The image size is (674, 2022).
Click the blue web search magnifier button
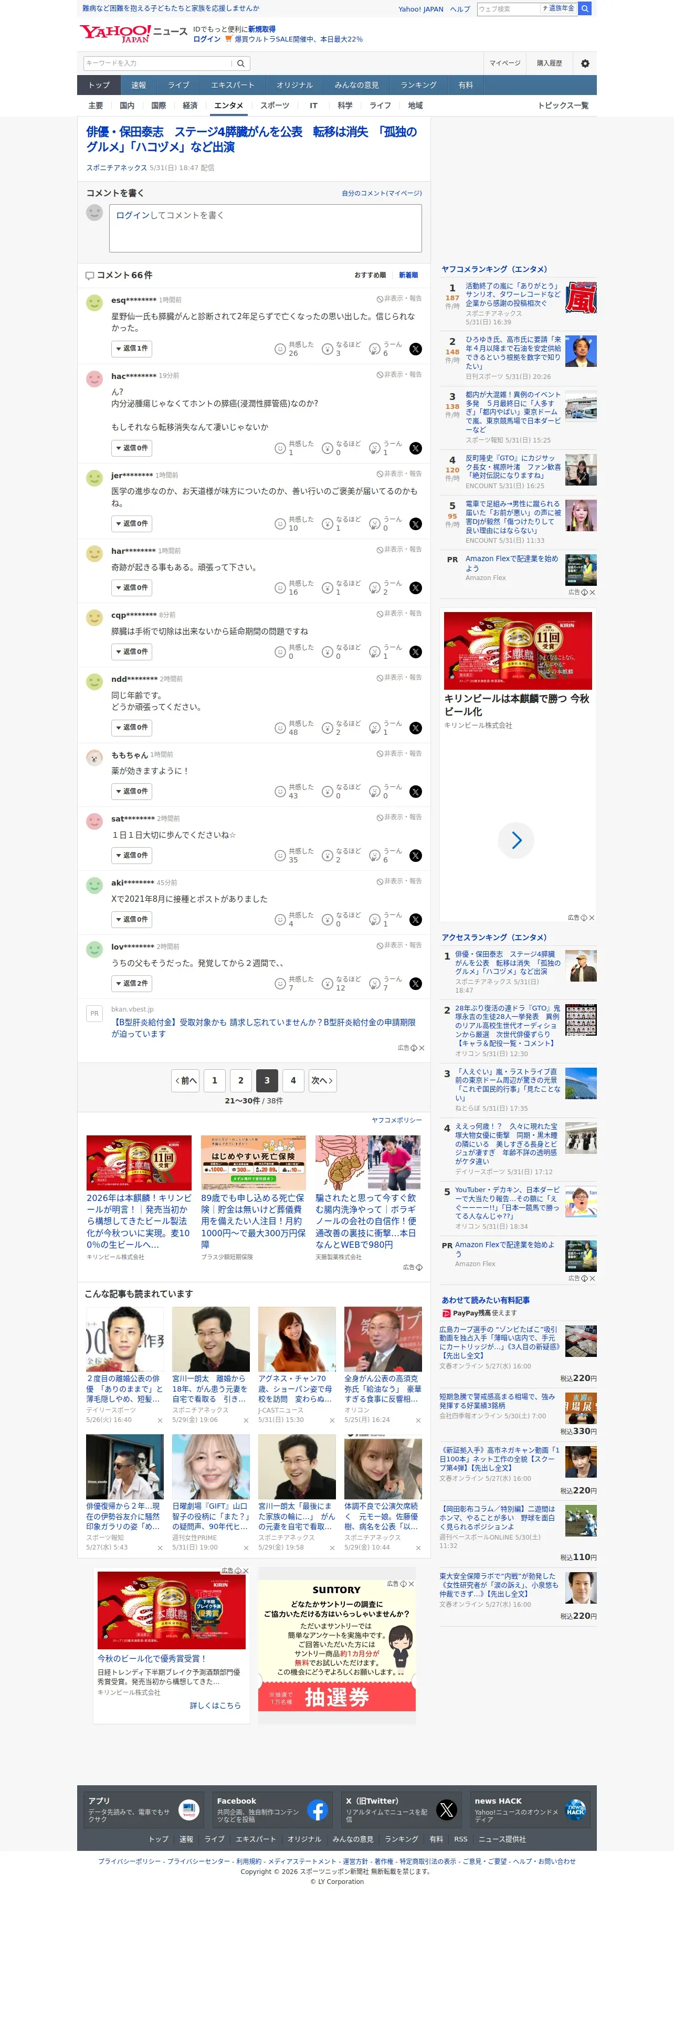tap(585, 8)
